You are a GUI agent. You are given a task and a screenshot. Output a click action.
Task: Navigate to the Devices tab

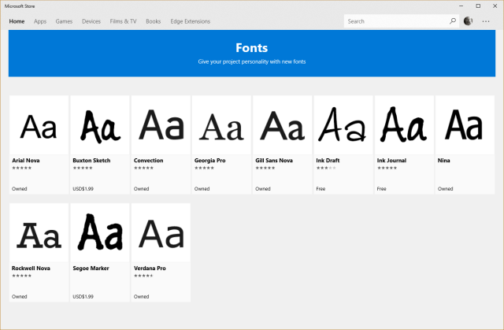pyautogui.click(x=91, y=21)
